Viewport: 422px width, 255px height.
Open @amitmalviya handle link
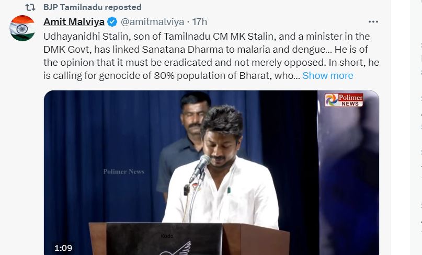pyautogui.click(x=152, y=22)
